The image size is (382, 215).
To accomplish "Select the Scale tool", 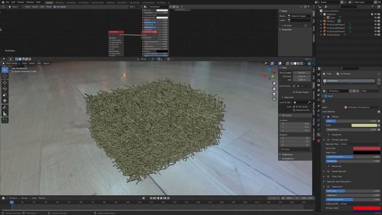I will [5, 95].
